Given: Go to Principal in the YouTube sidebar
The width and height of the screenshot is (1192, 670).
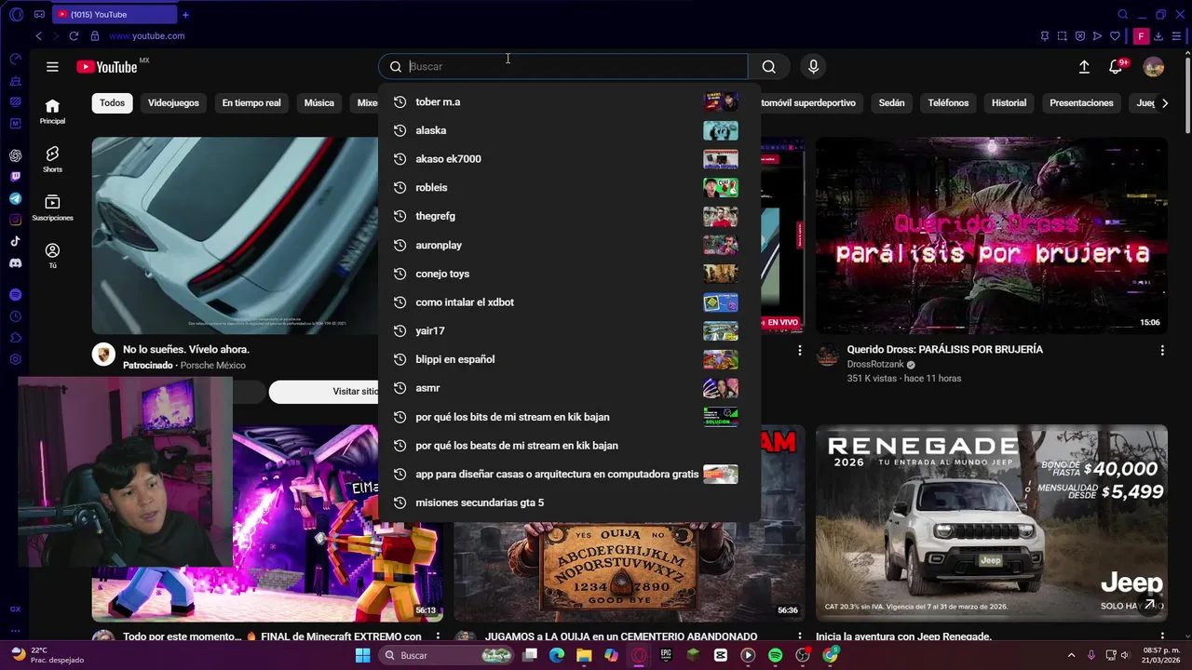Looking at the screenshot, I should (x=52, y=112).
